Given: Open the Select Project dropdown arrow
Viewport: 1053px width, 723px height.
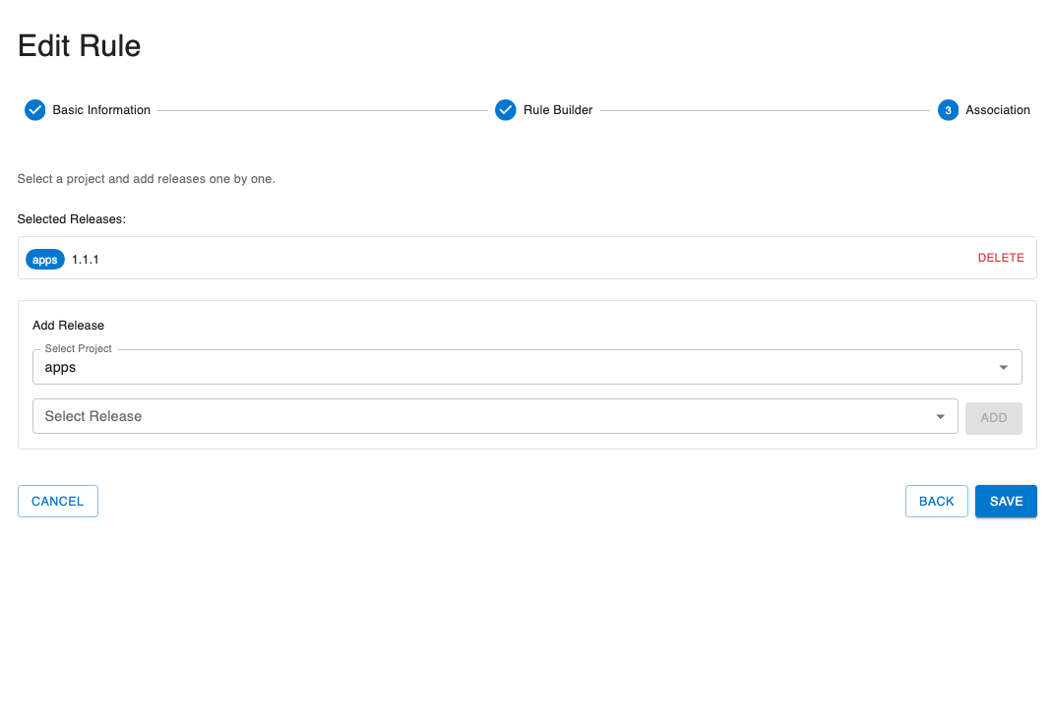Looking at the screenshot, I should pyautogui.click(x=1004, y=366).
